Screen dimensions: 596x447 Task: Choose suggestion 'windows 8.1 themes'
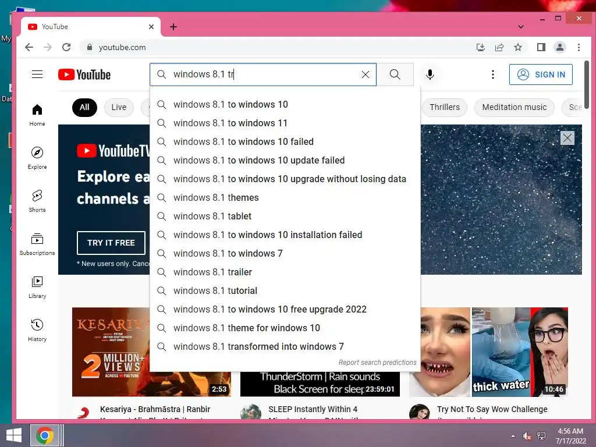(285, 198)
